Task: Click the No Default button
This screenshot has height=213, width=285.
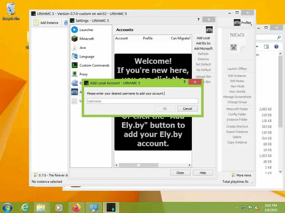Action: 203,70
